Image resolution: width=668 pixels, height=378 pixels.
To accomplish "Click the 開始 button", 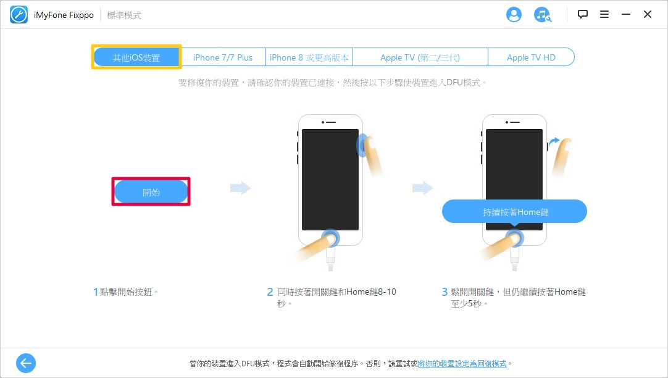I will tap(151, 191).
